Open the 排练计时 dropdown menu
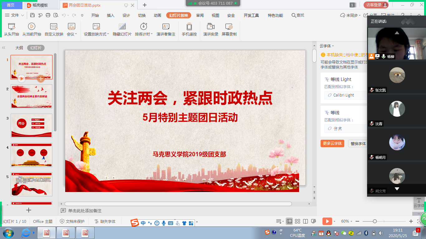The height and width of the screenshot is (239, 426). tap(152, 34)
